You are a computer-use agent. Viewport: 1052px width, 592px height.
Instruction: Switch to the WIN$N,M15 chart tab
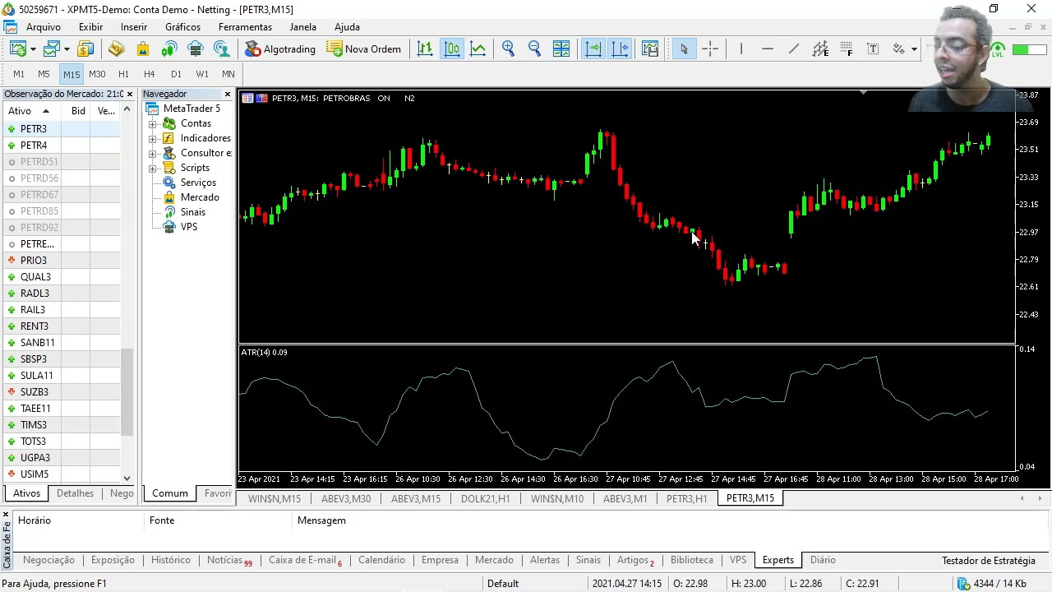click(x=275, y=498)
